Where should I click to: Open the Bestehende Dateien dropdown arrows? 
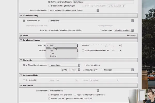(98, 10)
